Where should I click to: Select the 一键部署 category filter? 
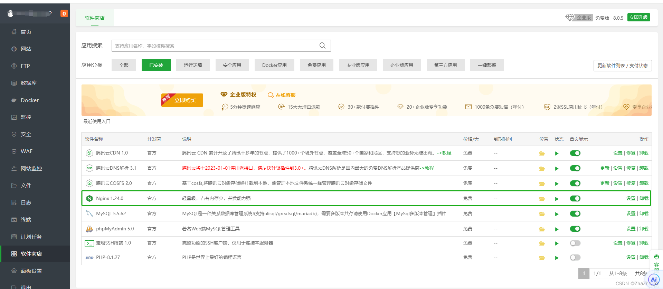click(x=487, y=65)
